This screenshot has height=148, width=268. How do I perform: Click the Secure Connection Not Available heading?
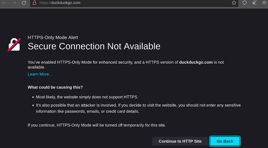pos(94,46)
